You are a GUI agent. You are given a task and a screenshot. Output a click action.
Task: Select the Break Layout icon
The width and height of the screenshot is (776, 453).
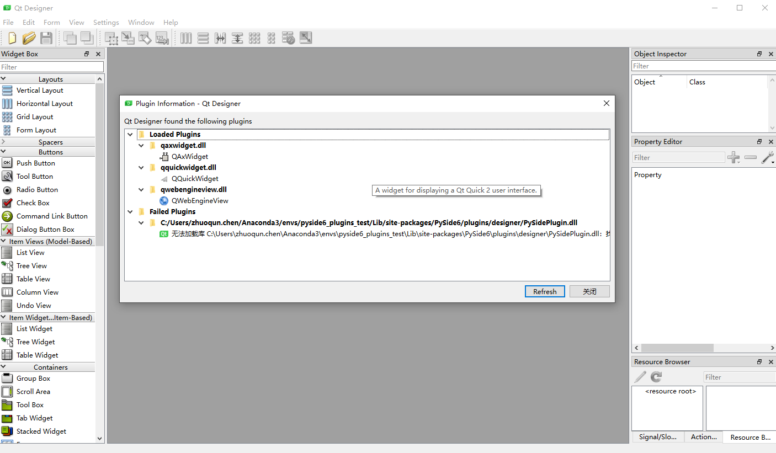click(x=288, y=38)
